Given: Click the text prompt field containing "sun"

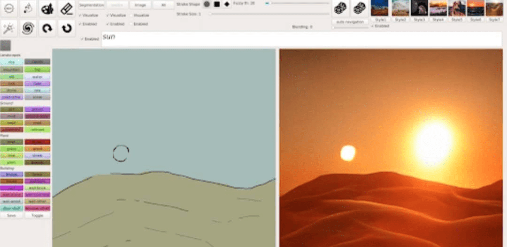Looking at the screenshot, I should [x=300, y=39].
